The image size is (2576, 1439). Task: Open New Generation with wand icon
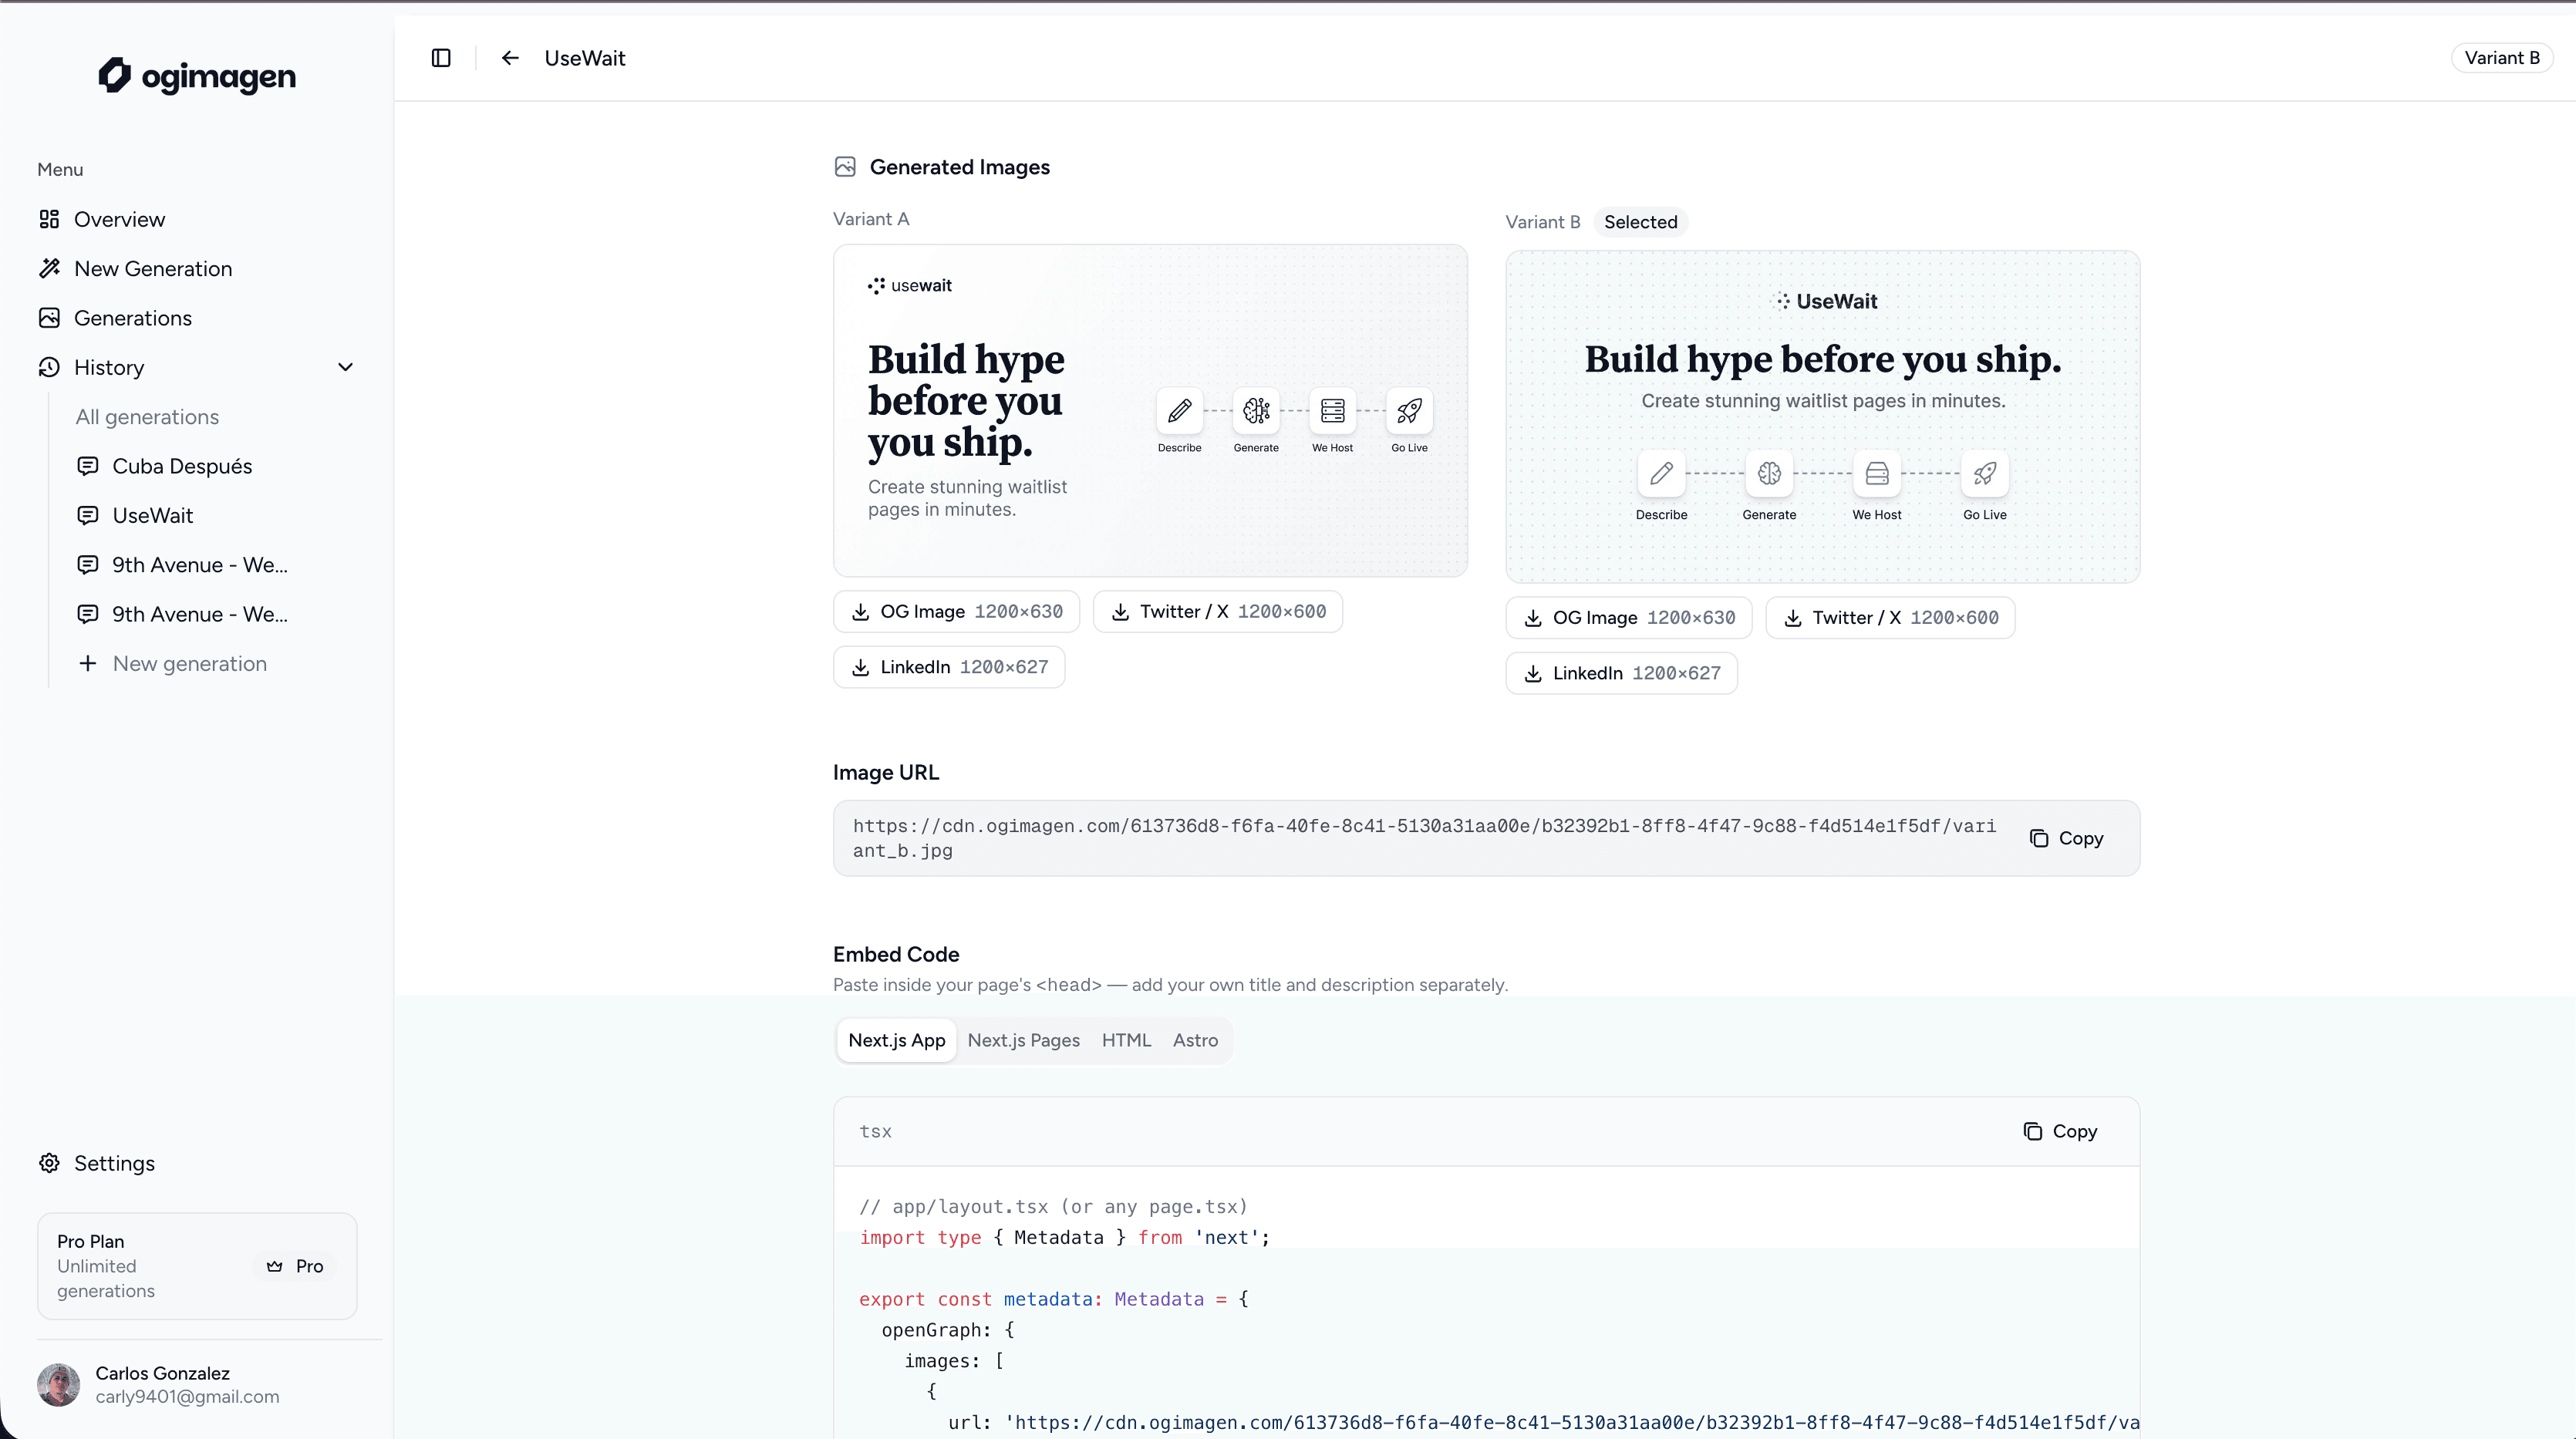(152, 268)
